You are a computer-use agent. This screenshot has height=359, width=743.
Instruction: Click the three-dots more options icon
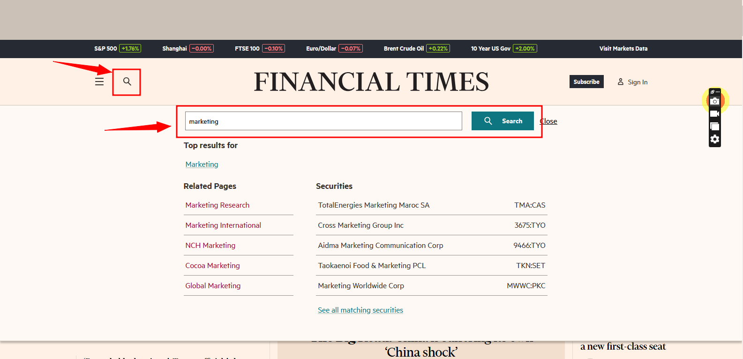coord(717,92)
